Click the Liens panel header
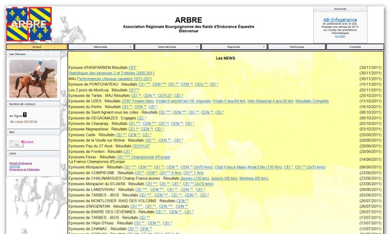This screenshot has width=390, height=234. 33,154
